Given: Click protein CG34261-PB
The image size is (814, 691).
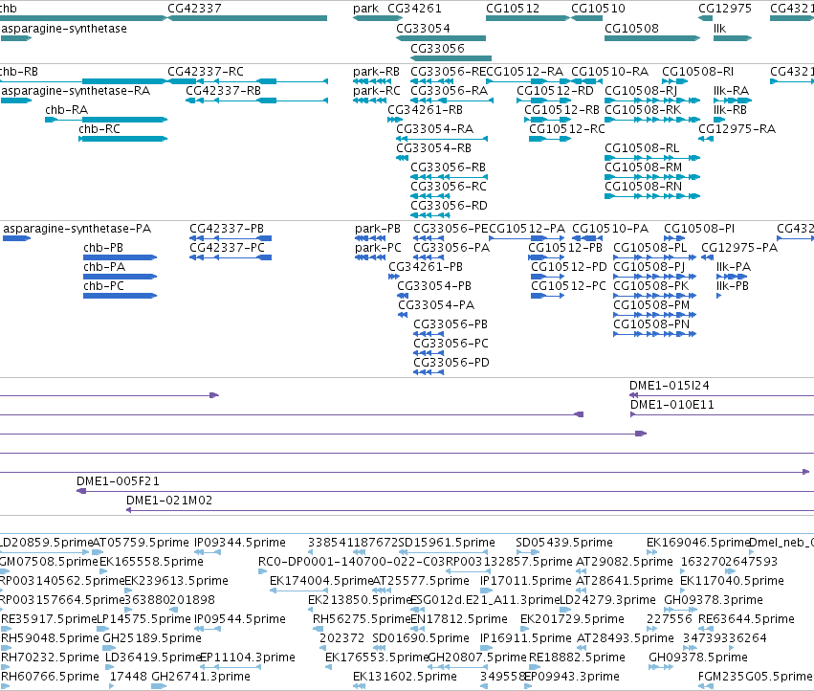Looking at the screenshot, I should tap(425, 267).
